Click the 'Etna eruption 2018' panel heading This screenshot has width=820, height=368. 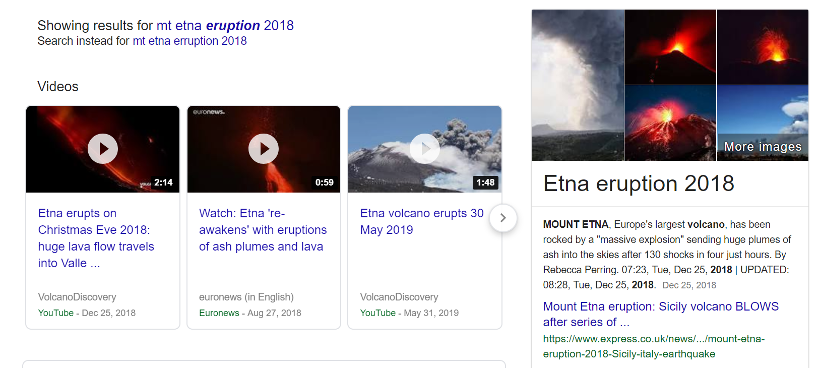coord(638,183)
